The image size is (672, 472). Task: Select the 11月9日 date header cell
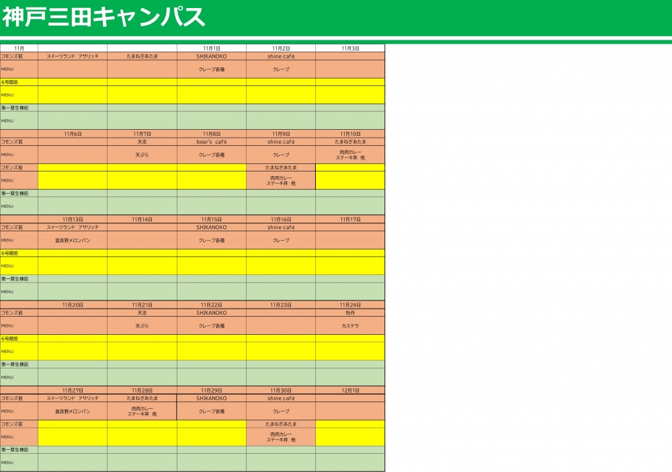pyautogui.click(x=281, y=134)
